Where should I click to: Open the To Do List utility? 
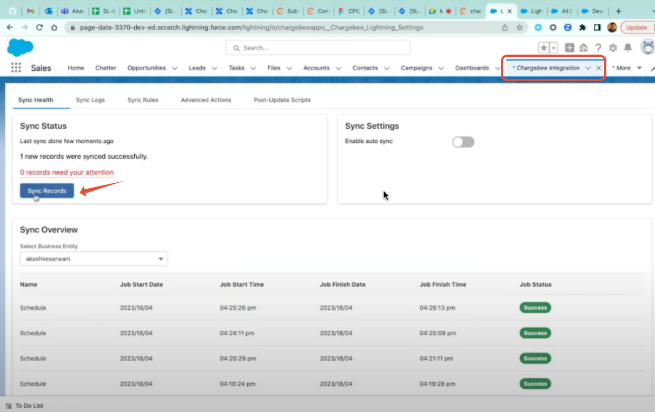[x=24, y=406]
